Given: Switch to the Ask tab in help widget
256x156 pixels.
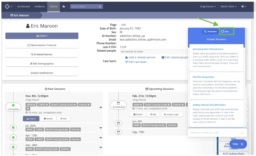Looking at the screenshot, I should (226, 31).
